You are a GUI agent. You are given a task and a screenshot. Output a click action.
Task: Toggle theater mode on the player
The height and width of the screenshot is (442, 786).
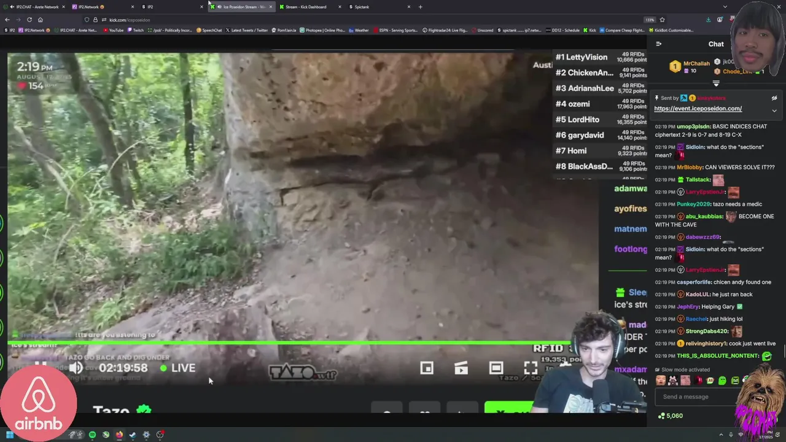click(x=496, y=368)
